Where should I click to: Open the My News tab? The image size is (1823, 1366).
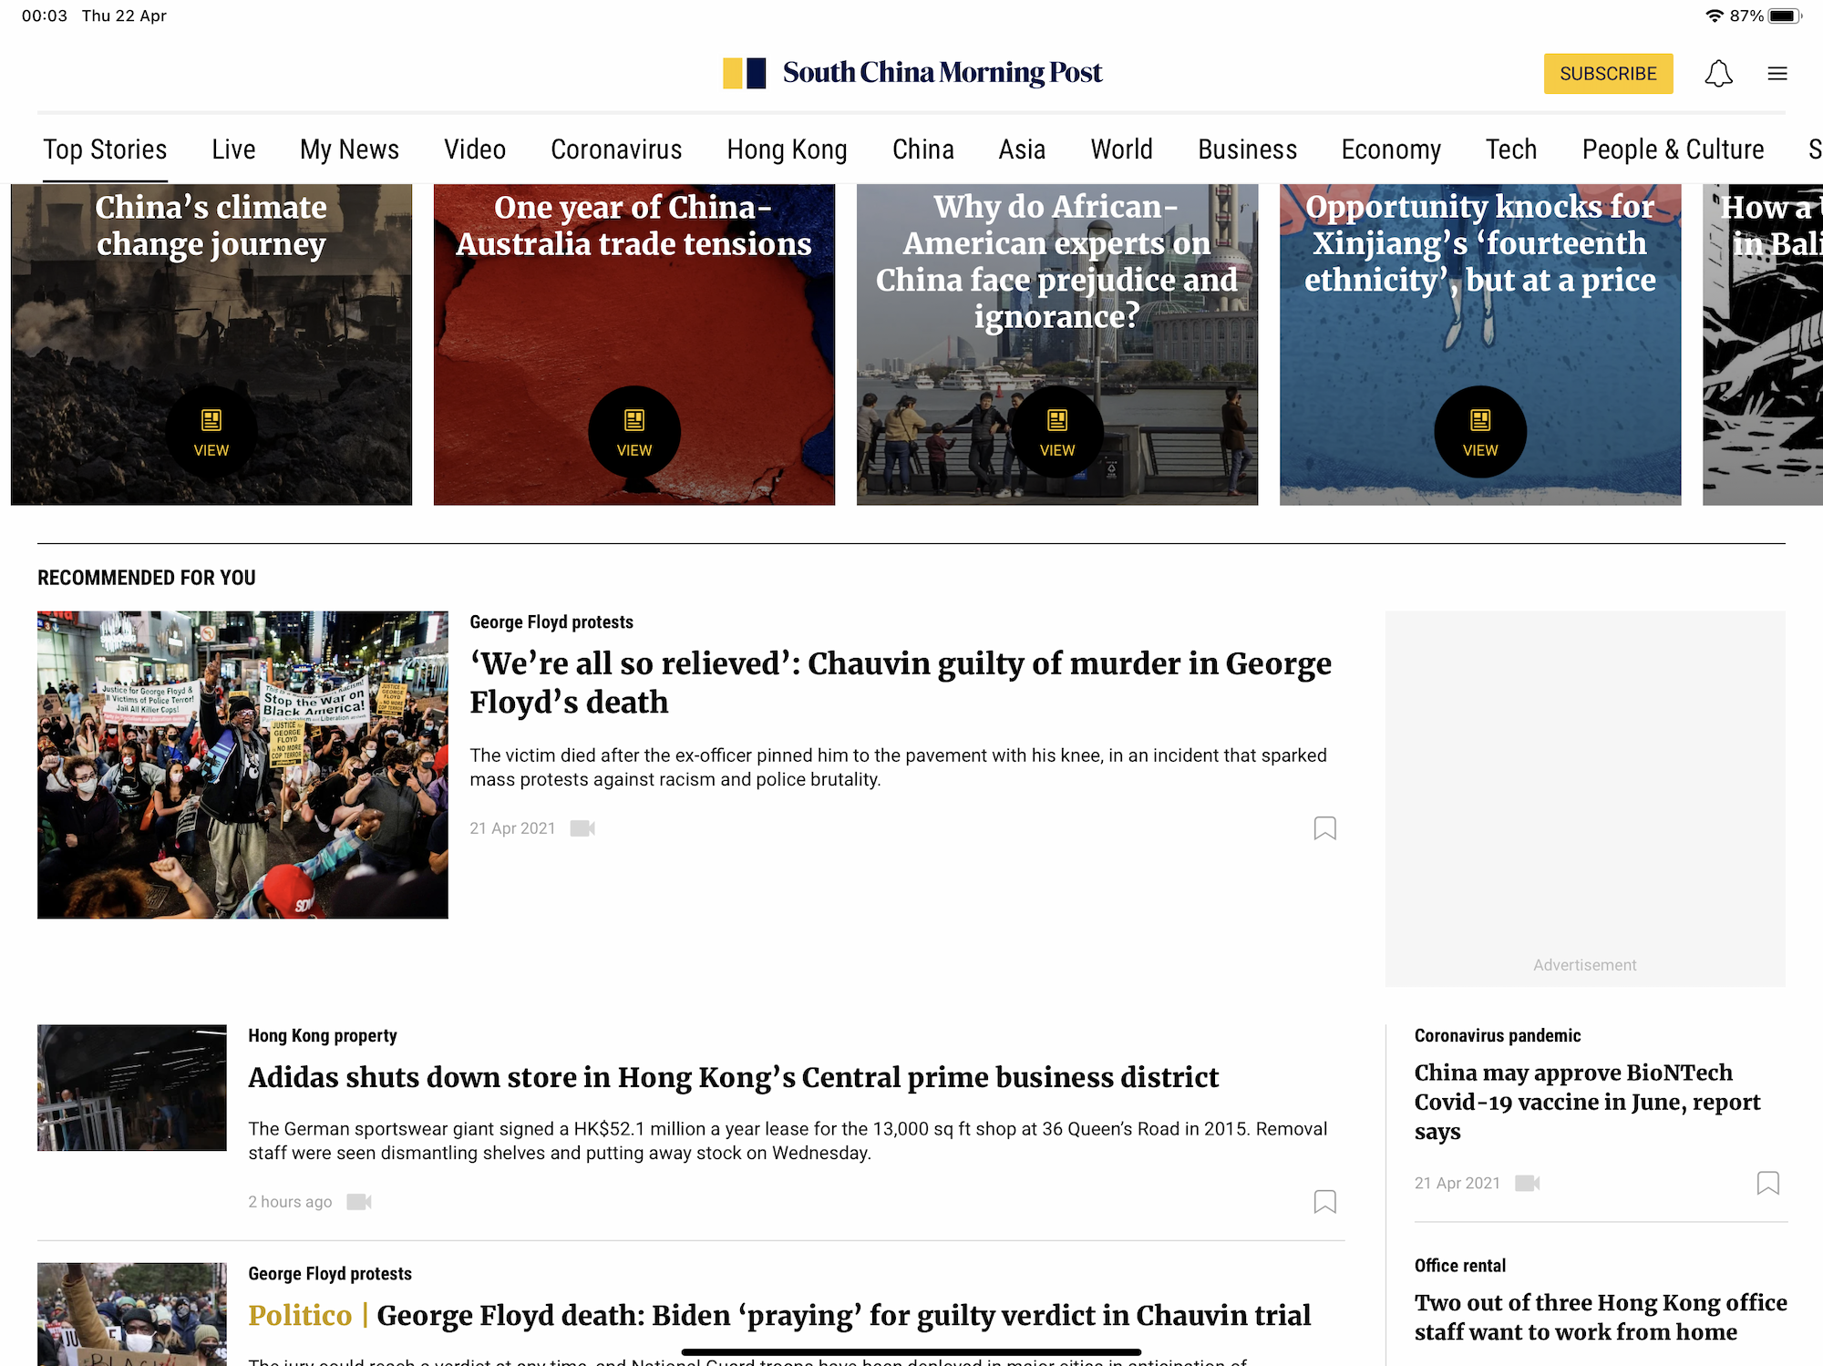(349, 149)
